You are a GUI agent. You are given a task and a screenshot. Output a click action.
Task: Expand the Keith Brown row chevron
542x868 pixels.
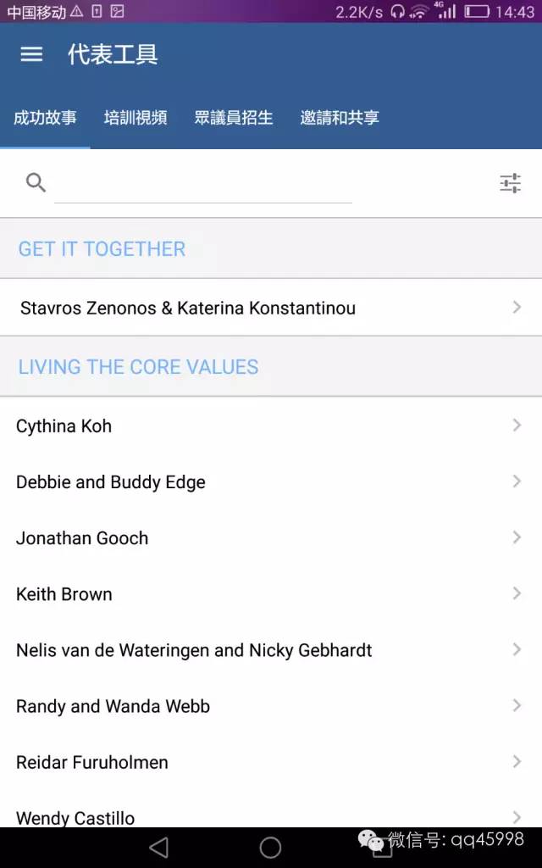point(517,593)
